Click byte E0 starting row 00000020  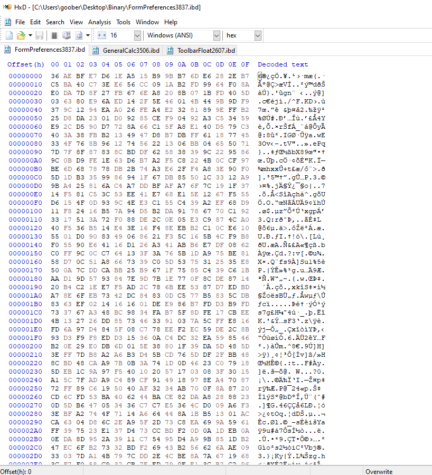(55, 93)
